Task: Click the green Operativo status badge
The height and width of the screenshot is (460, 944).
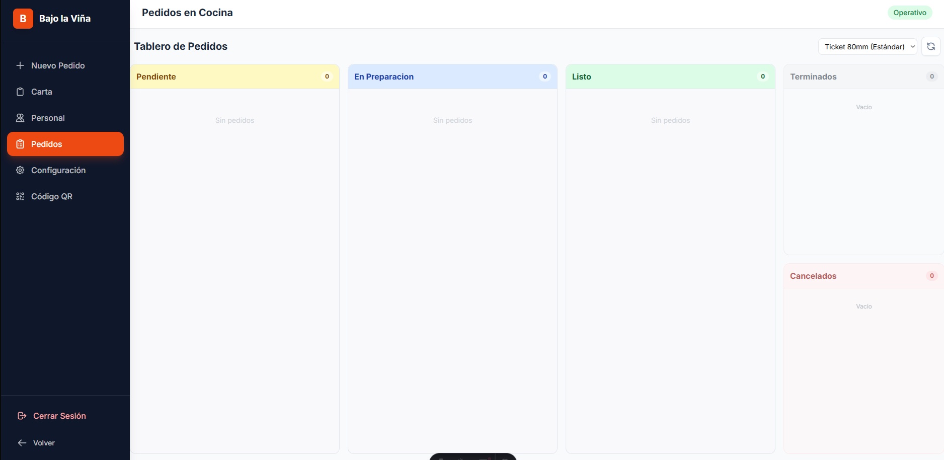Action: [910, 12]
